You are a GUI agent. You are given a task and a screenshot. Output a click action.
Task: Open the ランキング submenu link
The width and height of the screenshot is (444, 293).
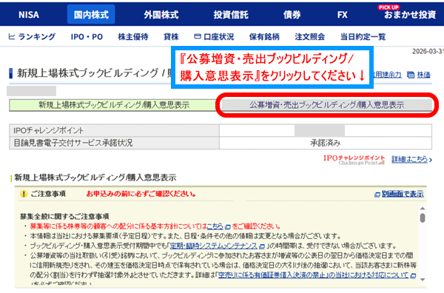point(37,36)
